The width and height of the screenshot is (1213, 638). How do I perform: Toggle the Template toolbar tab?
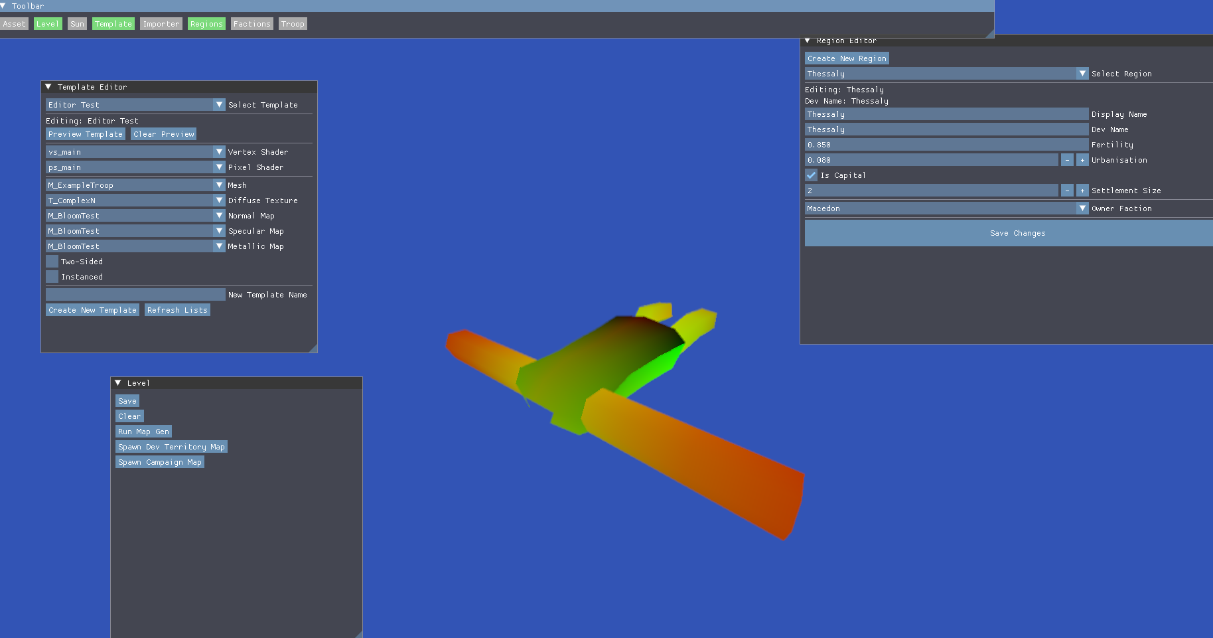tap(113, 24)
